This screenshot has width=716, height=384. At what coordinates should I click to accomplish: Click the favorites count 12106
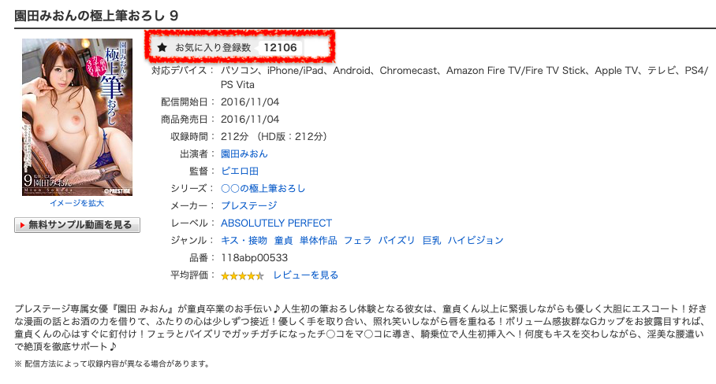(x=280, y=47)
